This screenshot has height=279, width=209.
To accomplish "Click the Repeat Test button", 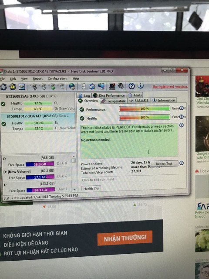I will click(x=164, y=163).
